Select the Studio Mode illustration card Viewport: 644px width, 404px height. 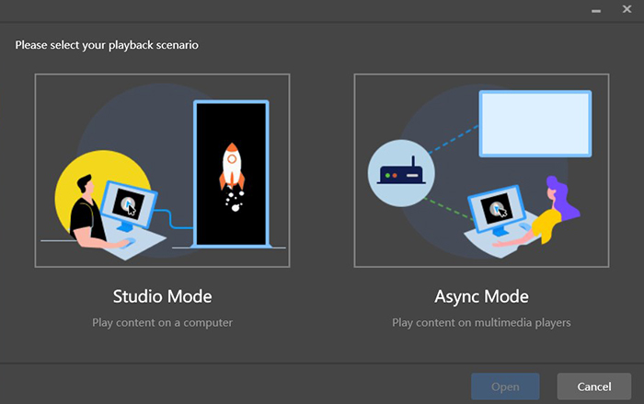162,170
